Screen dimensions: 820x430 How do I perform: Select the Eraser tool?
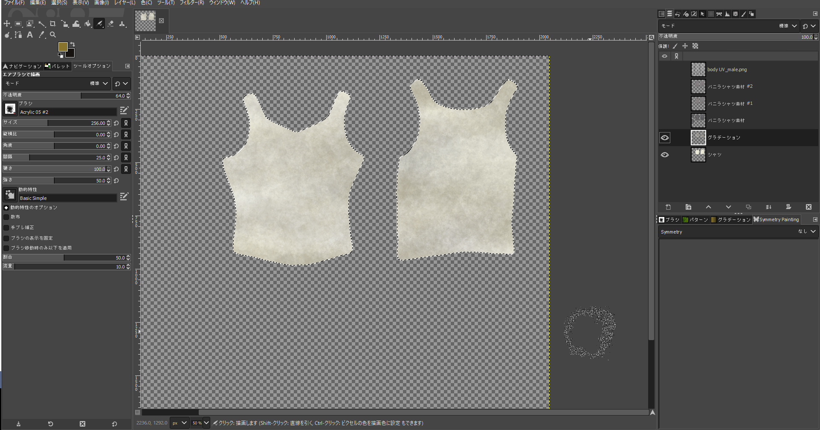[x=111, y=24]
